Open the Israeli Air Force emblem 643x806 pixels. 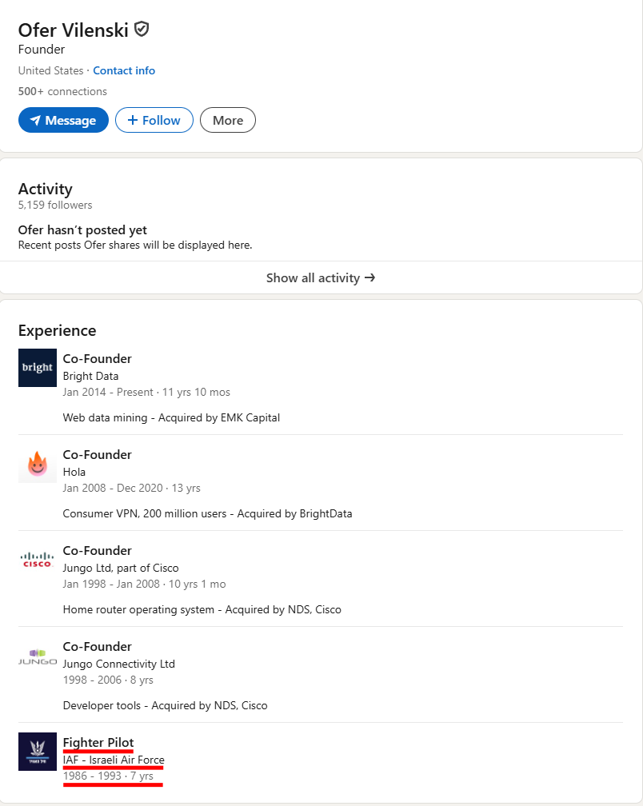[38, 752]
